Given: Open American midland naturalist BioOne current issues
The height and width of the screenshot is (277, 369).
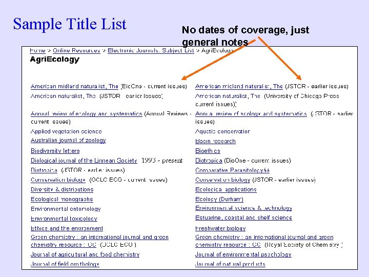Looking at the screenshot, I should coord(74,86).
